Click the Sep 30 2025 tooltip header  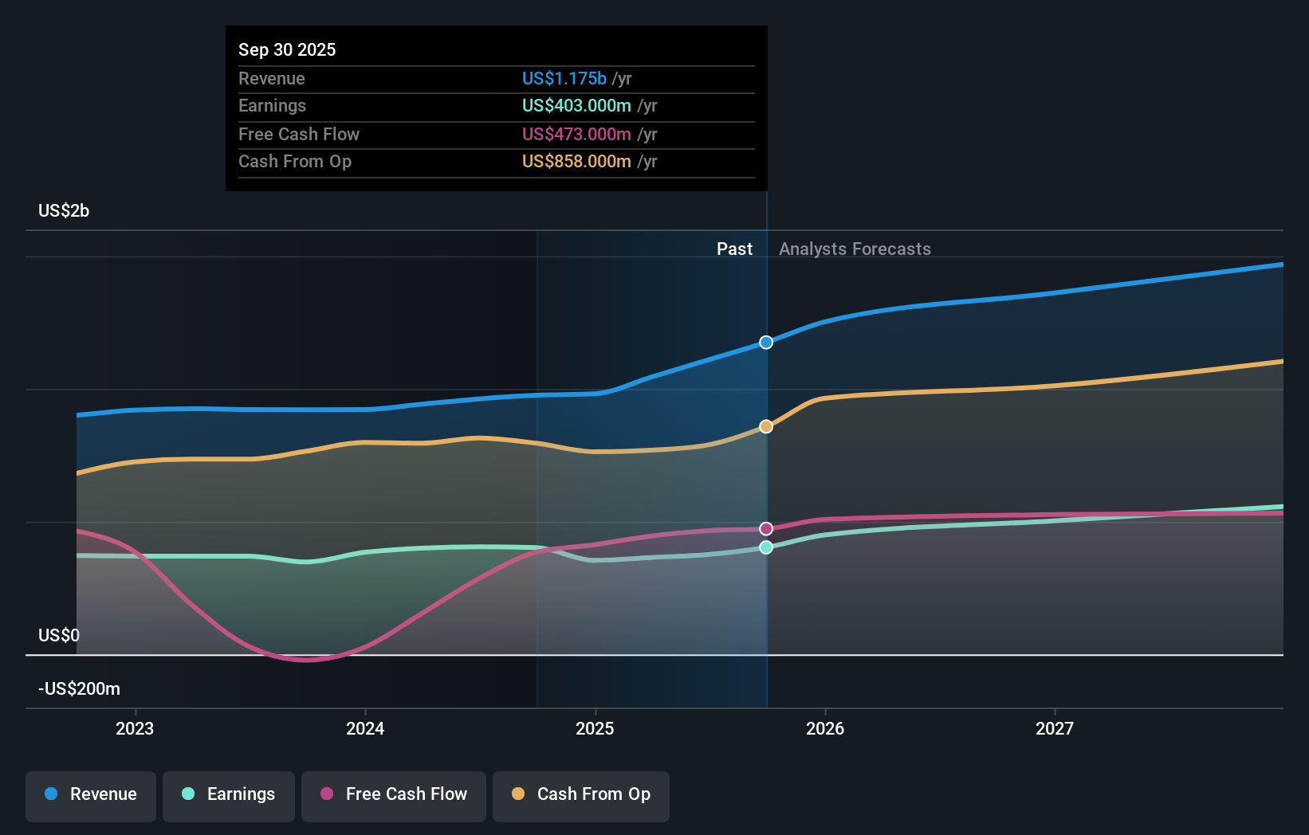click(x=287, y=49)
